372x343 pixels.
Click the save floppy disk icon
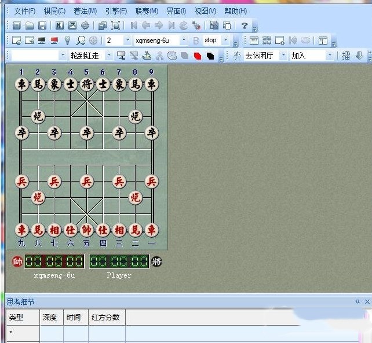coord(42,25)
